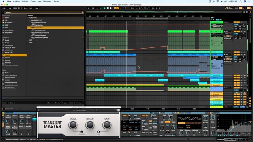The height and width of the screenshot is (142, 253).
Task: Open Proyecto actual in browser places
Action: 9,78
